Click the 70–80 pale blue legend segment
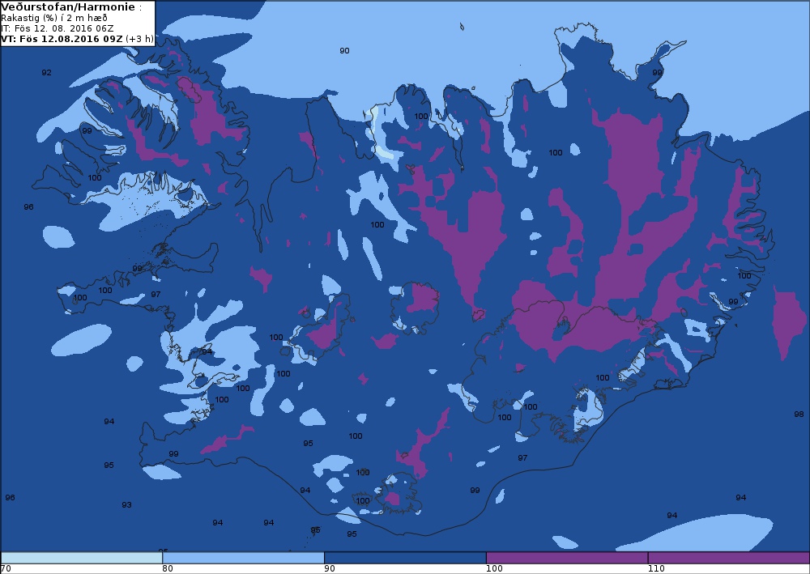 click(x=82, y=558)
